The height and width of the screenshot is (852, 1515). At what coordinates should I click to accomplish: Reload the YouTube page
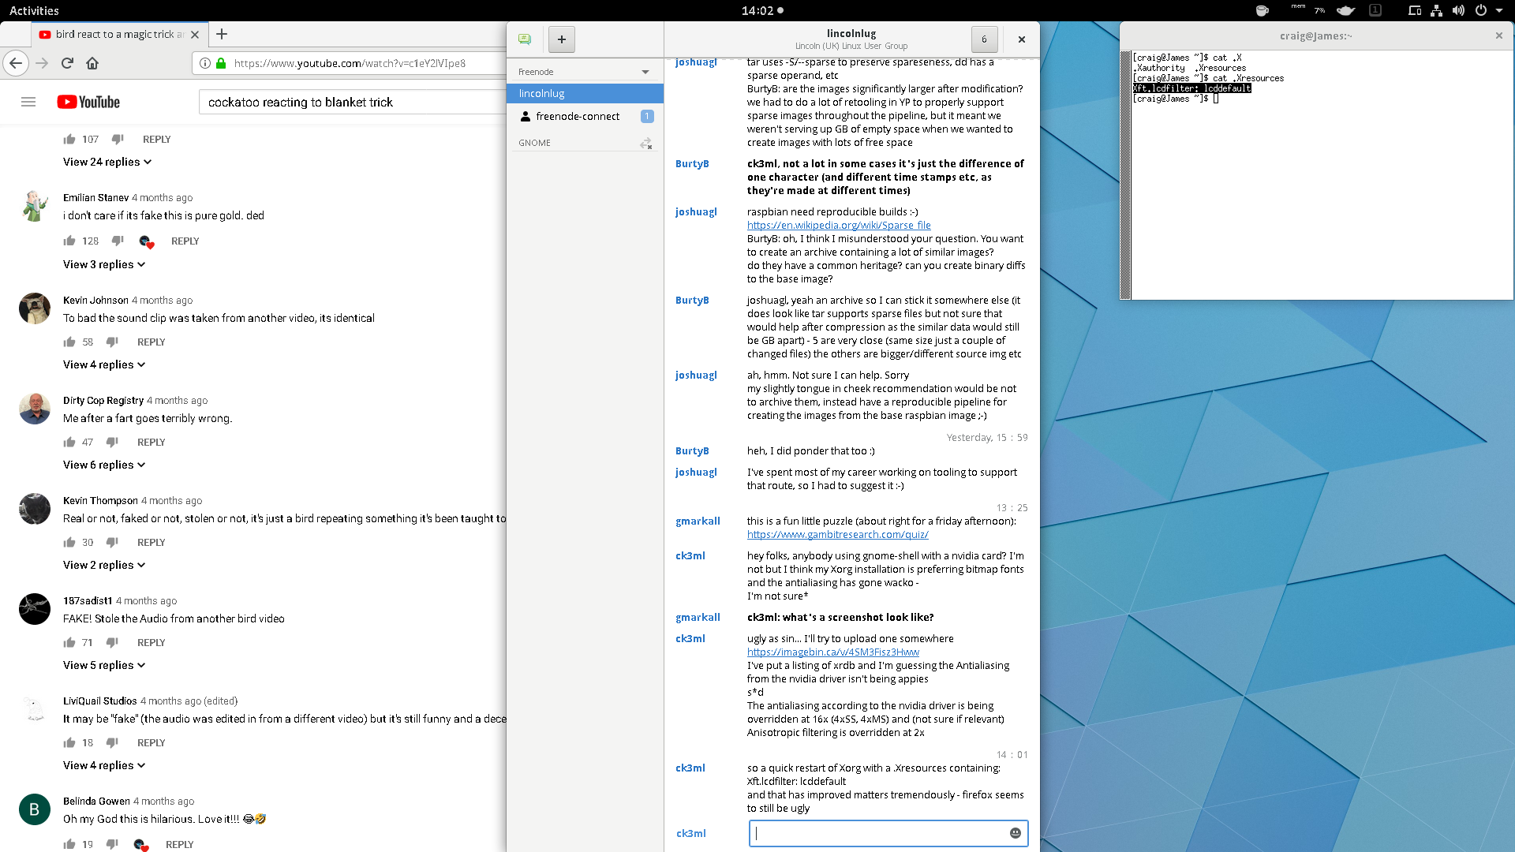67,63
